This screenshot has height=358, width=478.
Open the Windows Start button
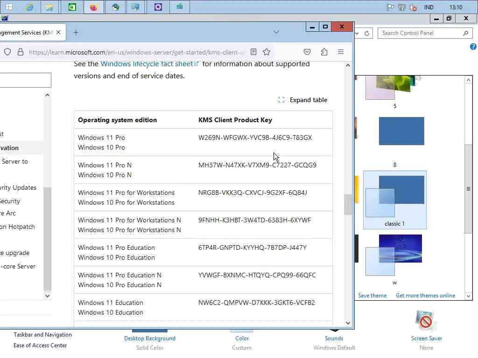(x=9, y=7)
